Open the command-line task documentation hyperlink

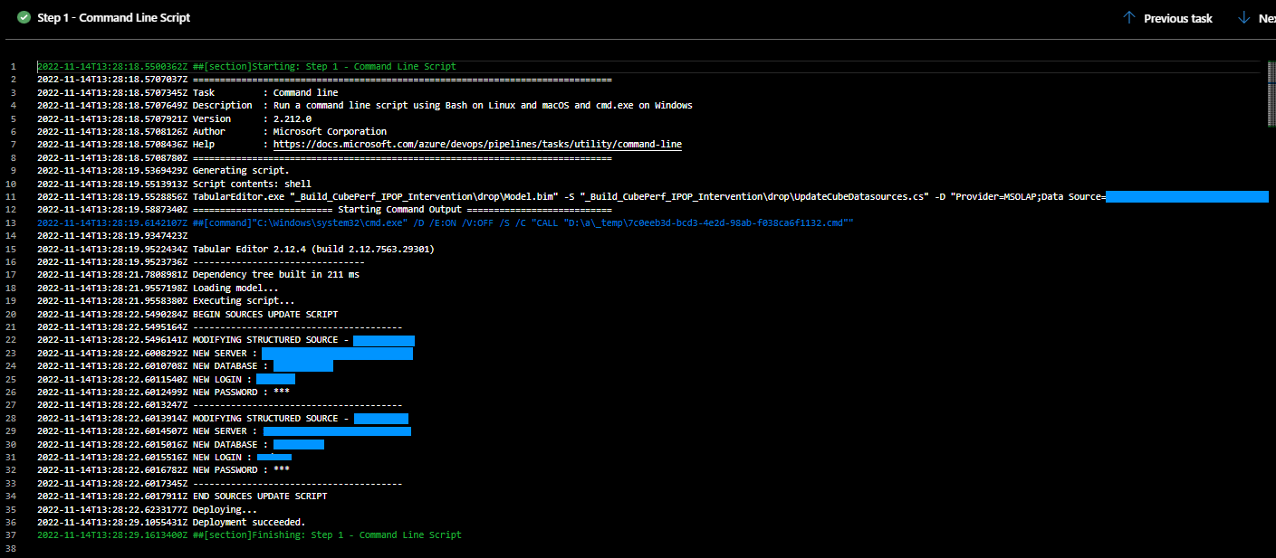click(x=477, y=144)
